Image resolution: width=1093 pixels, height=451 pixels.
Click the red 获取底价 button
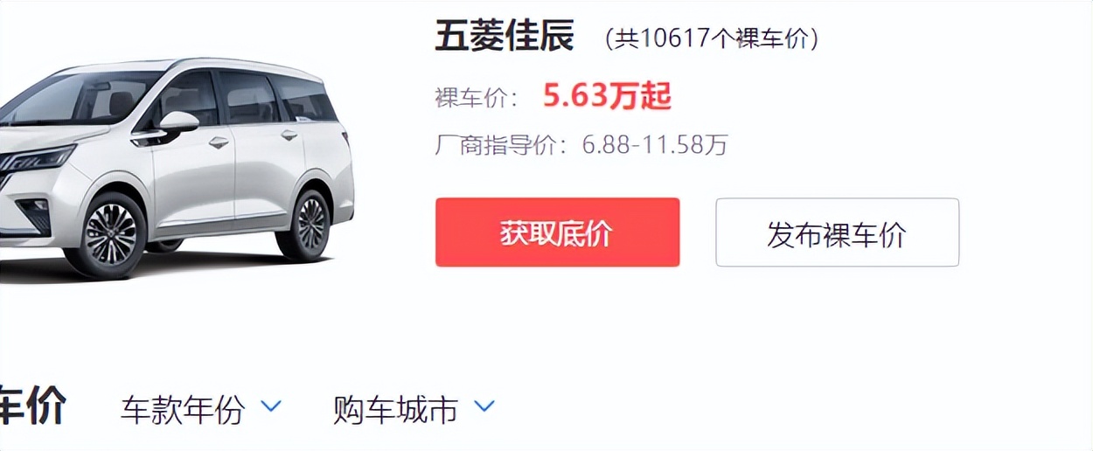tap(557, 232)
